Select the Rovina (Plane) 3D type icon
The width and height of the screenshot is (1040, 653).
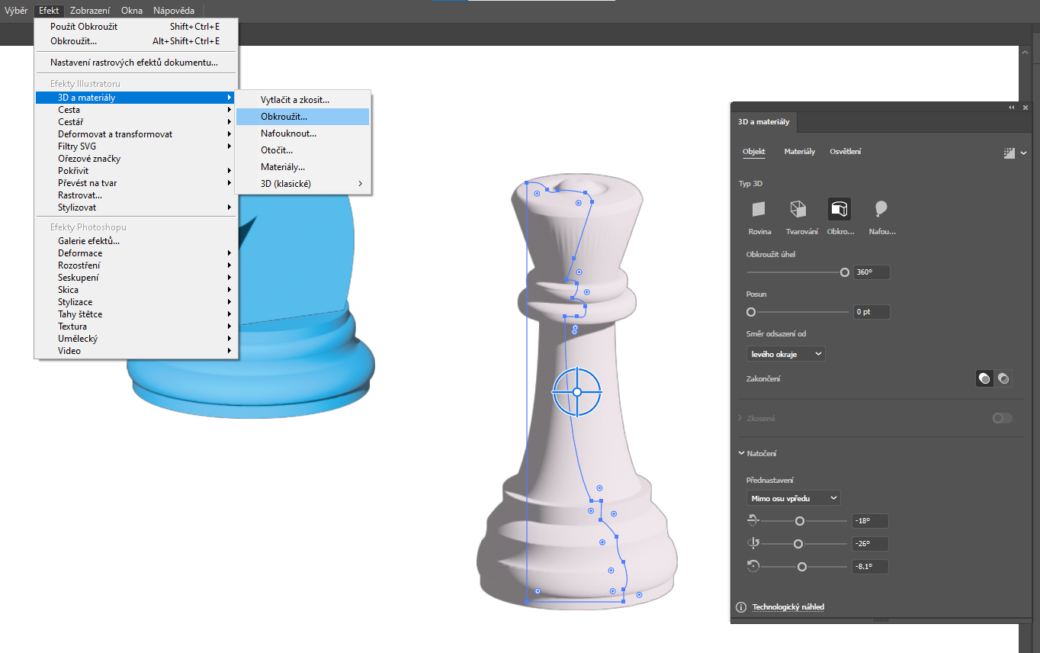click(759, 210)
